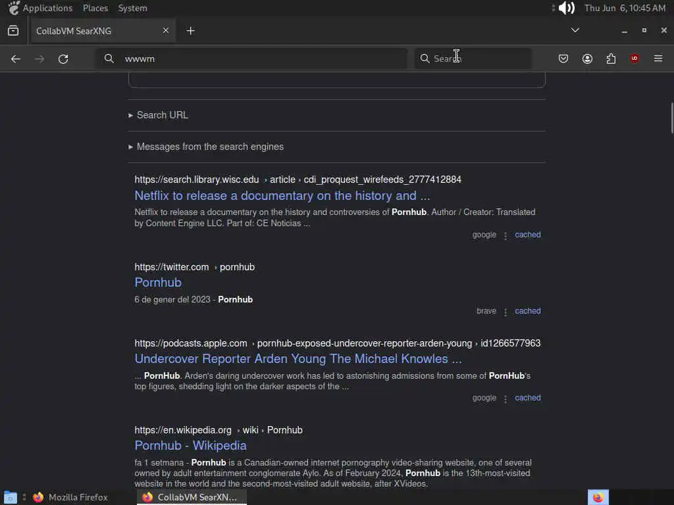Open the Places menu
674x505 pixels.
95,8
